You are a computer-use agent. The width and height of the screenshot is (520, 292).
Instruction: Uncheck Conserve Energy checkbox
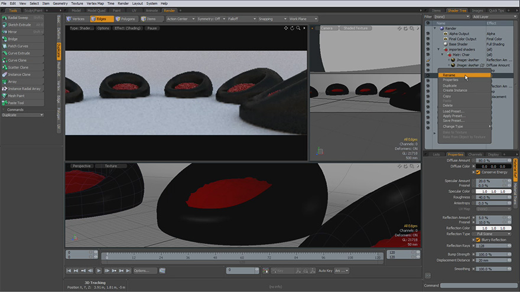[x=478, y=172]
